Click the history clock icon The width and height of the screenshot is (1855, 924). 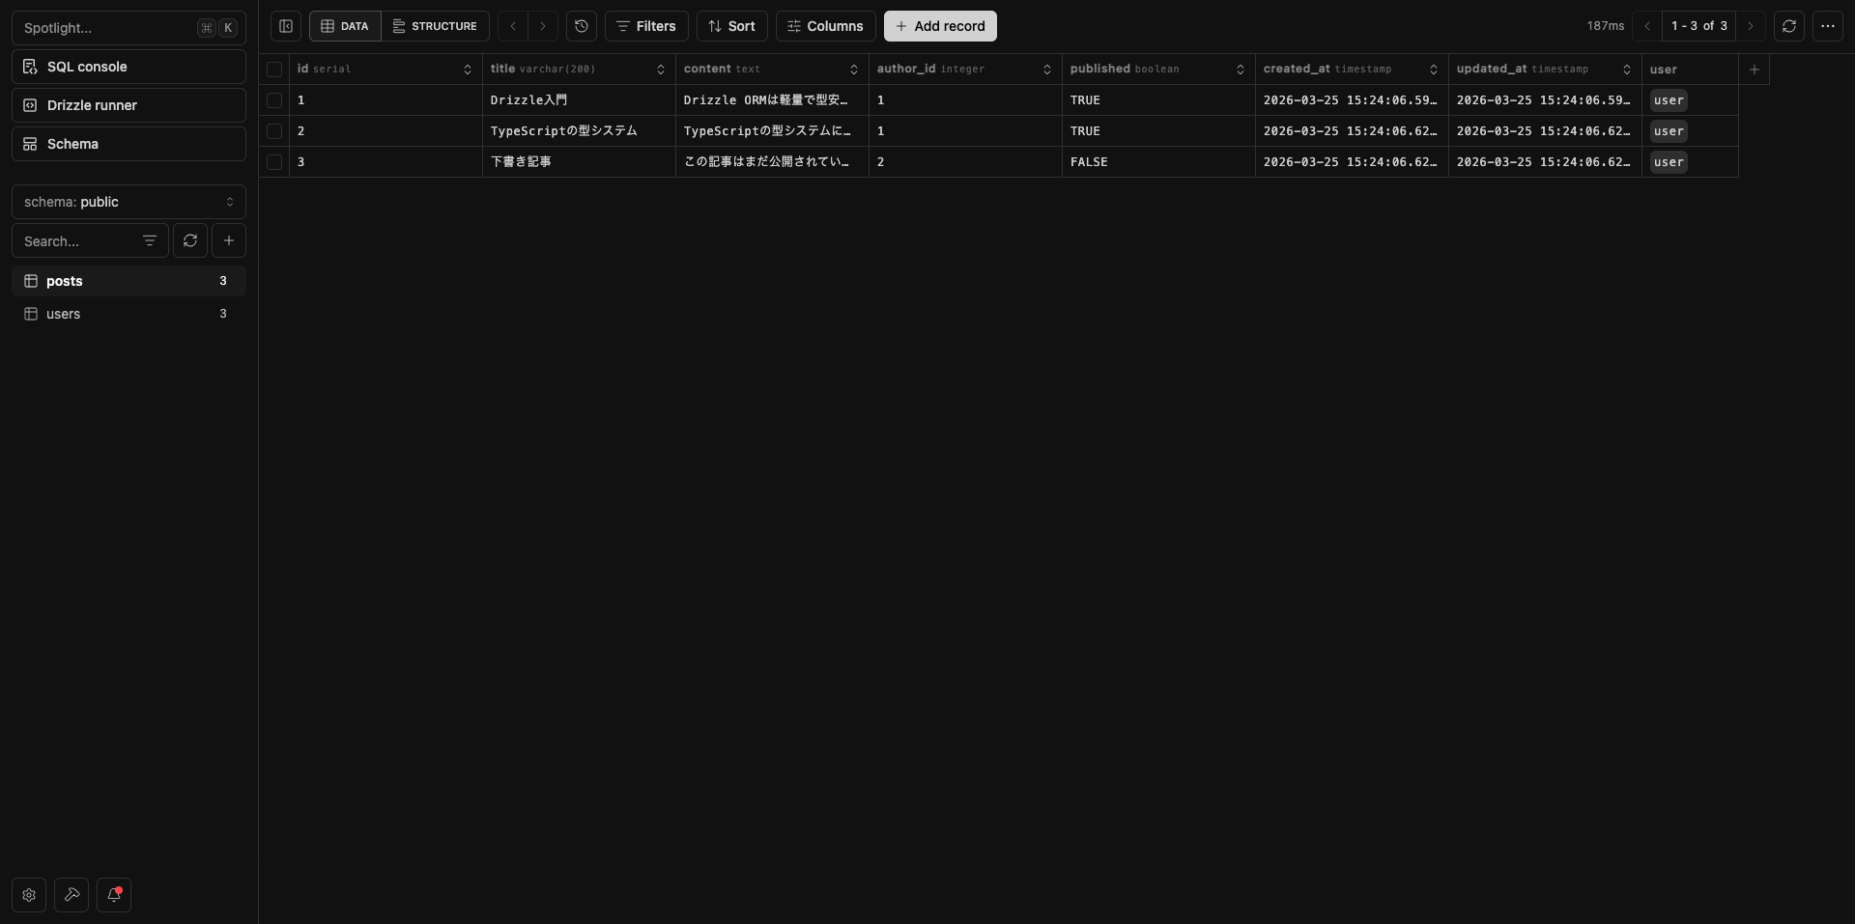point(581,26)
